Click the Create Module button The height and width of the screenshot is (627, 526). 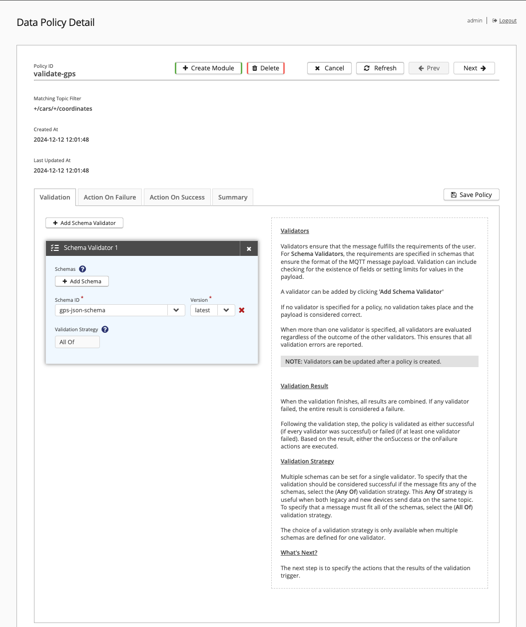click(x=208, y=68)
